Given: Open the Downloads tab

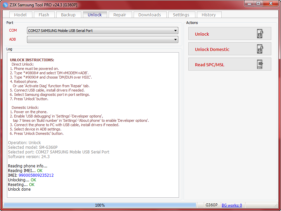Looking at the screenshot, I should point(150,15).
